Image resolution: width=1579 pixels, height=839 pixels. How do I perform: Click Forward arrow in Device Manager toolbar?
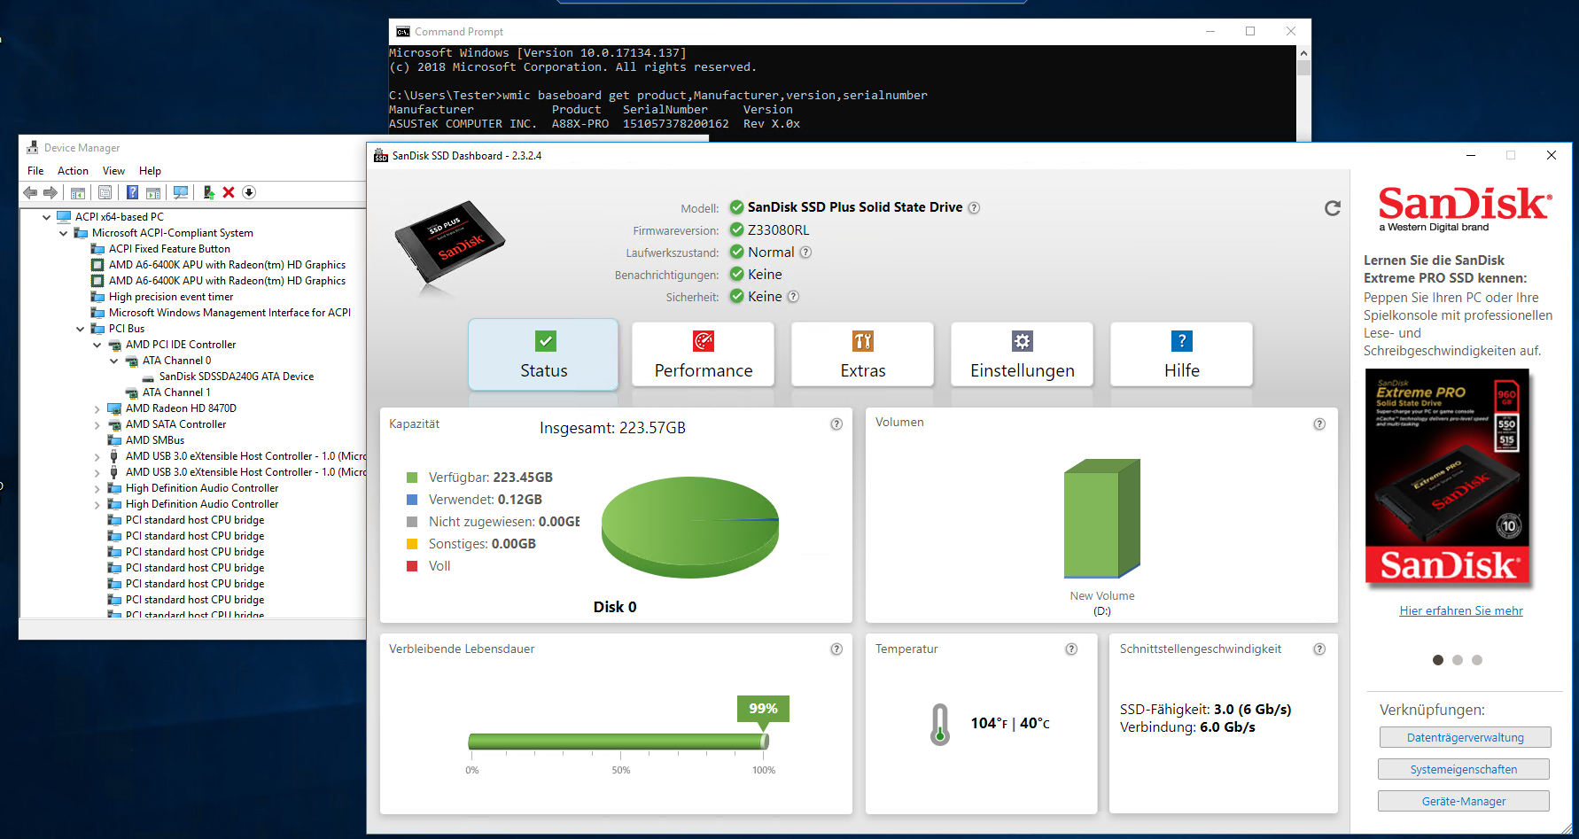coord(51,192)
